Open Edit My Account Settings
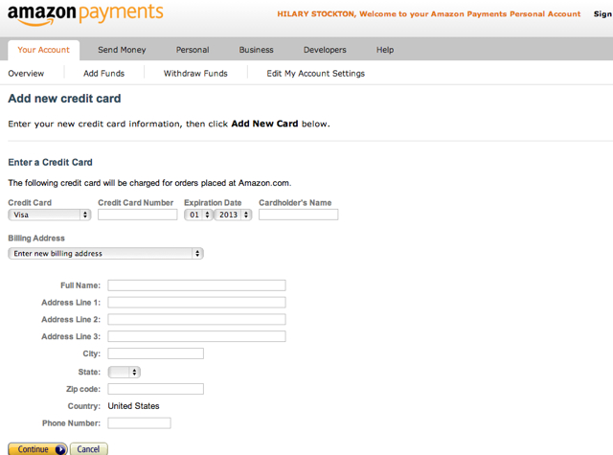 [315, 74]
